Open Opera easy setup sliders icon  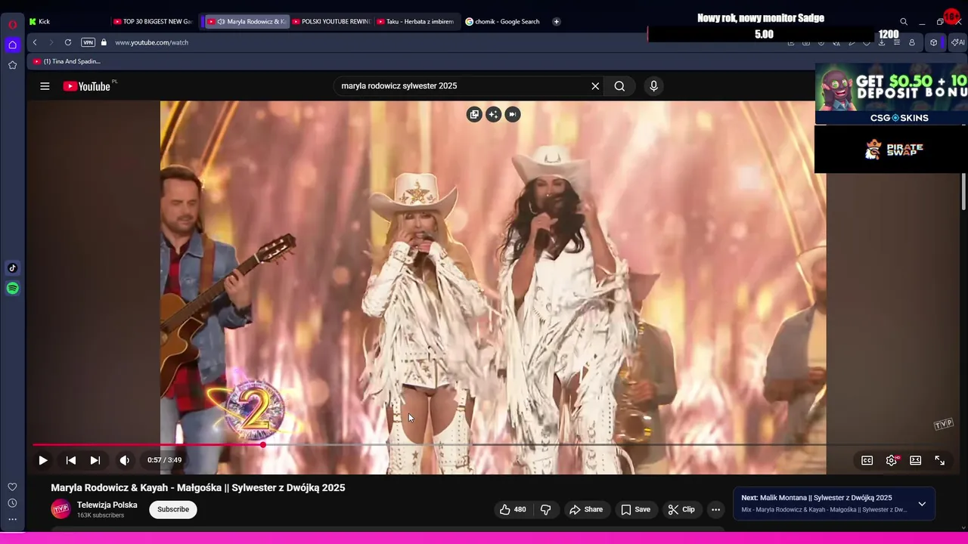point(897,42)
